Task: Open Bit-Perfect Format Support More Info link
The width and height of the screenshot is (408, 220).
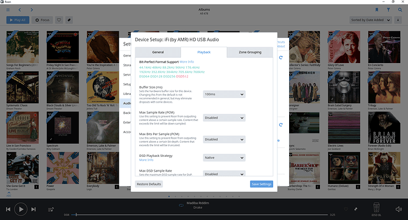Action: 187,62
